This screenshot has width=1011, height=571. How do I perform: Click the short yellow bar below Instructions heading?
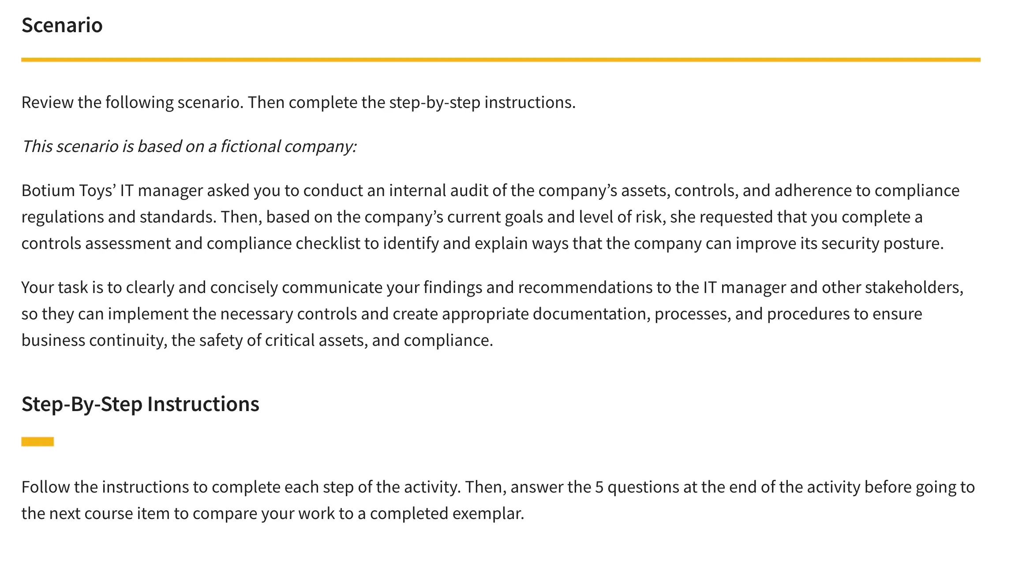tap(37, 441)
